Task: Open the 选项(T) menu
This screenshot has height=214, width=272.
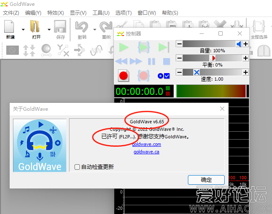Action: point(123,13)
